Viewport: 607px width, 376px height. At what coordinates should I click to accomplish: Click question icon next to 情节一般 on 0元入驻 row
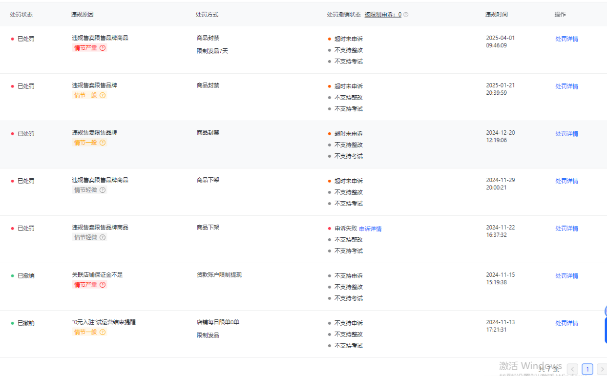(x=103, y=332)
